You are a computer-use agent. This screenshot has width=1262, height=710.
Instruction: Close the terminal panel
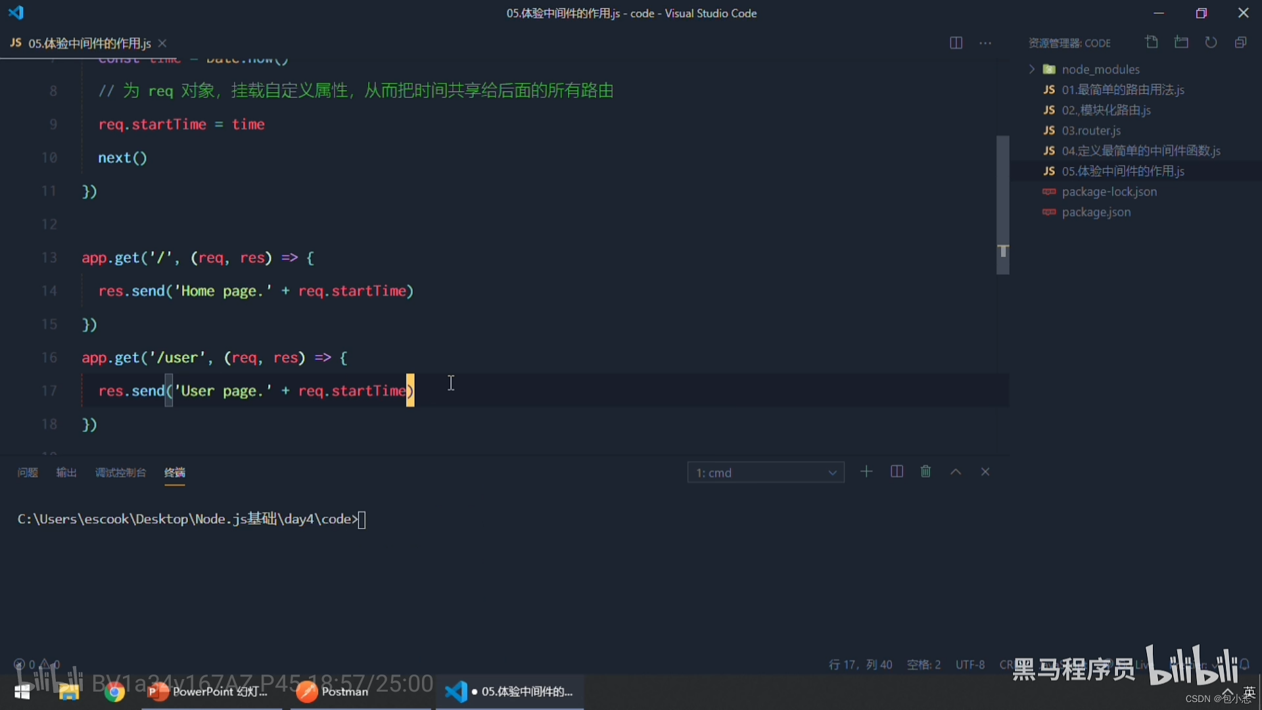(x=985, y=471)
